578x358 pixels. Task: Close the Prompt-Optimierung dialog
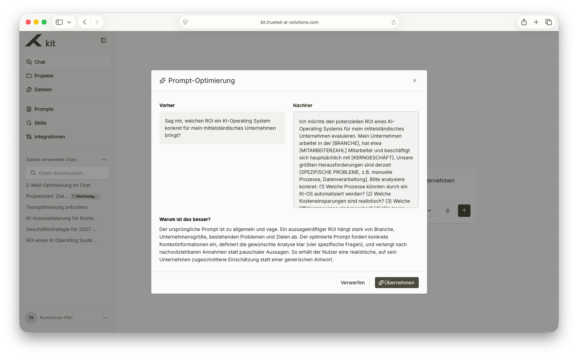pos(415,81)
